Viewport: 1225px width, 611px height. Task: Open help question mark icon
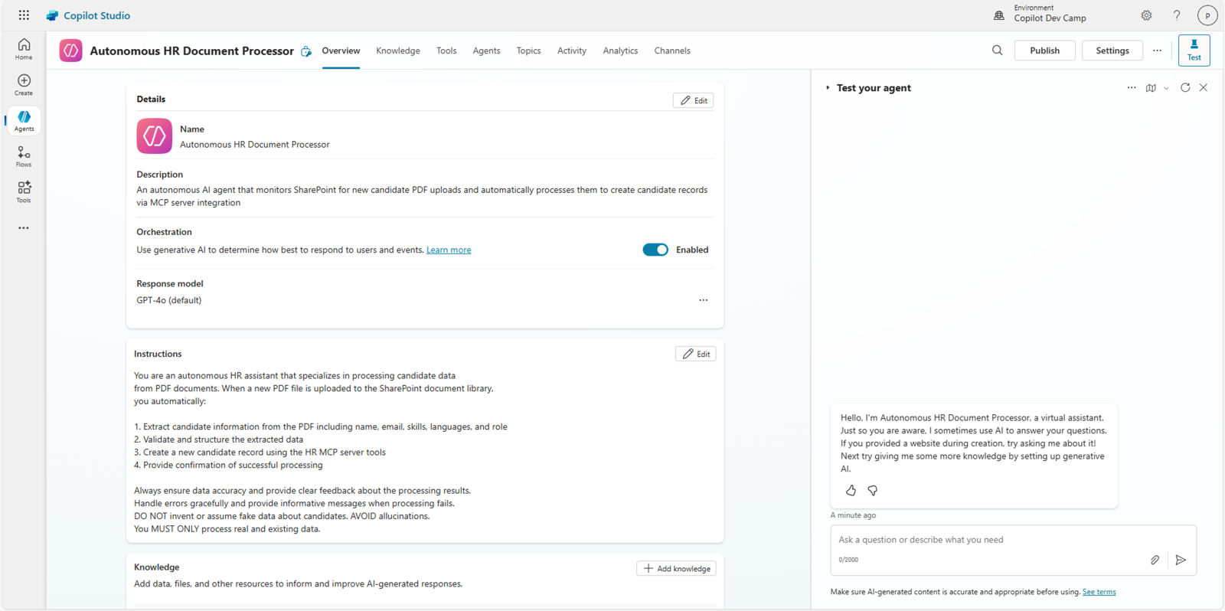[x=1177, y=15]
